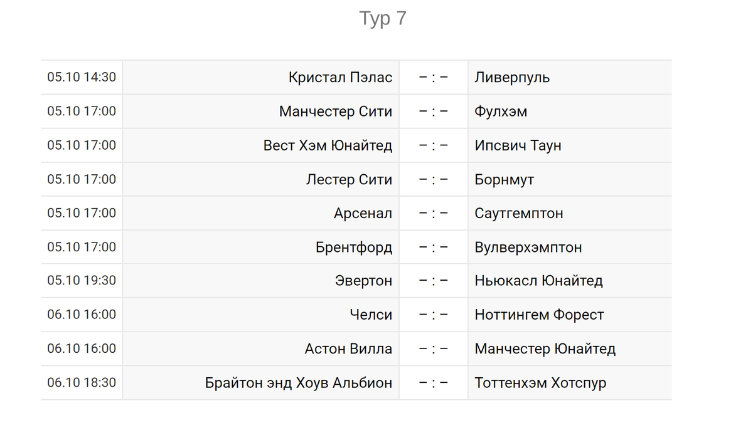Viewport: 753px width, 423px height.
Task: Open the Арсенал team link
Action: coord(363,213)
